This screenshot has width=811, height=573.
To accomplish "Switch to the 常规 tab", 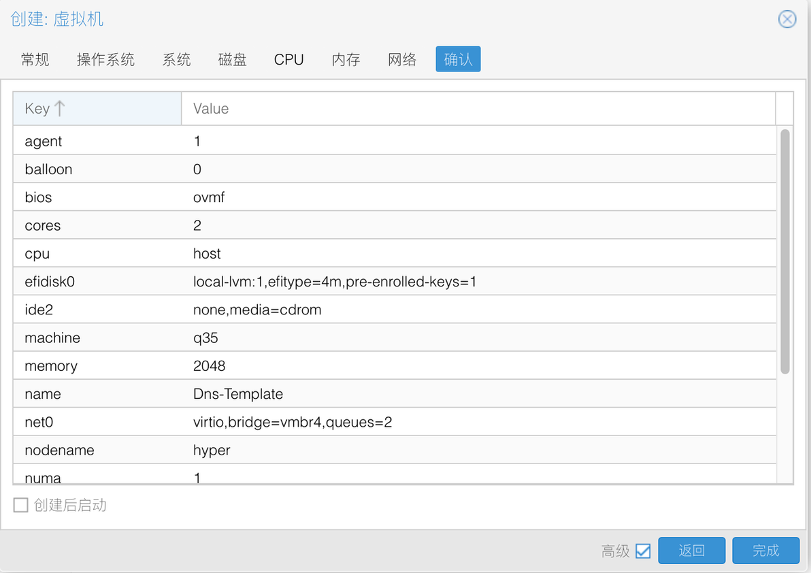I will click(35, 59).
